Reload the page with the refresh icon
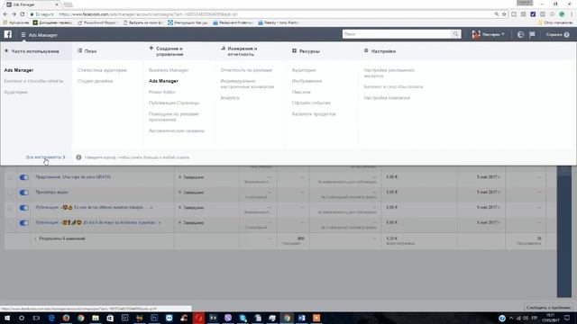This screenshot has height=324, width=577. [x=22, y=14]
